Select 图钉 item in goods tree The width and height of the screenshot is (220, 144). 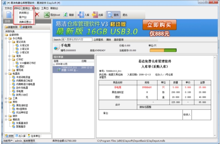pos(22,67)
